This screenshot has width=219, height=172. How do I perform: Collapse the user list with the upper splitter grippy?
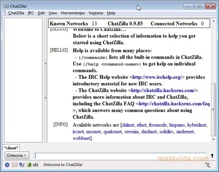tap(46, 63)
